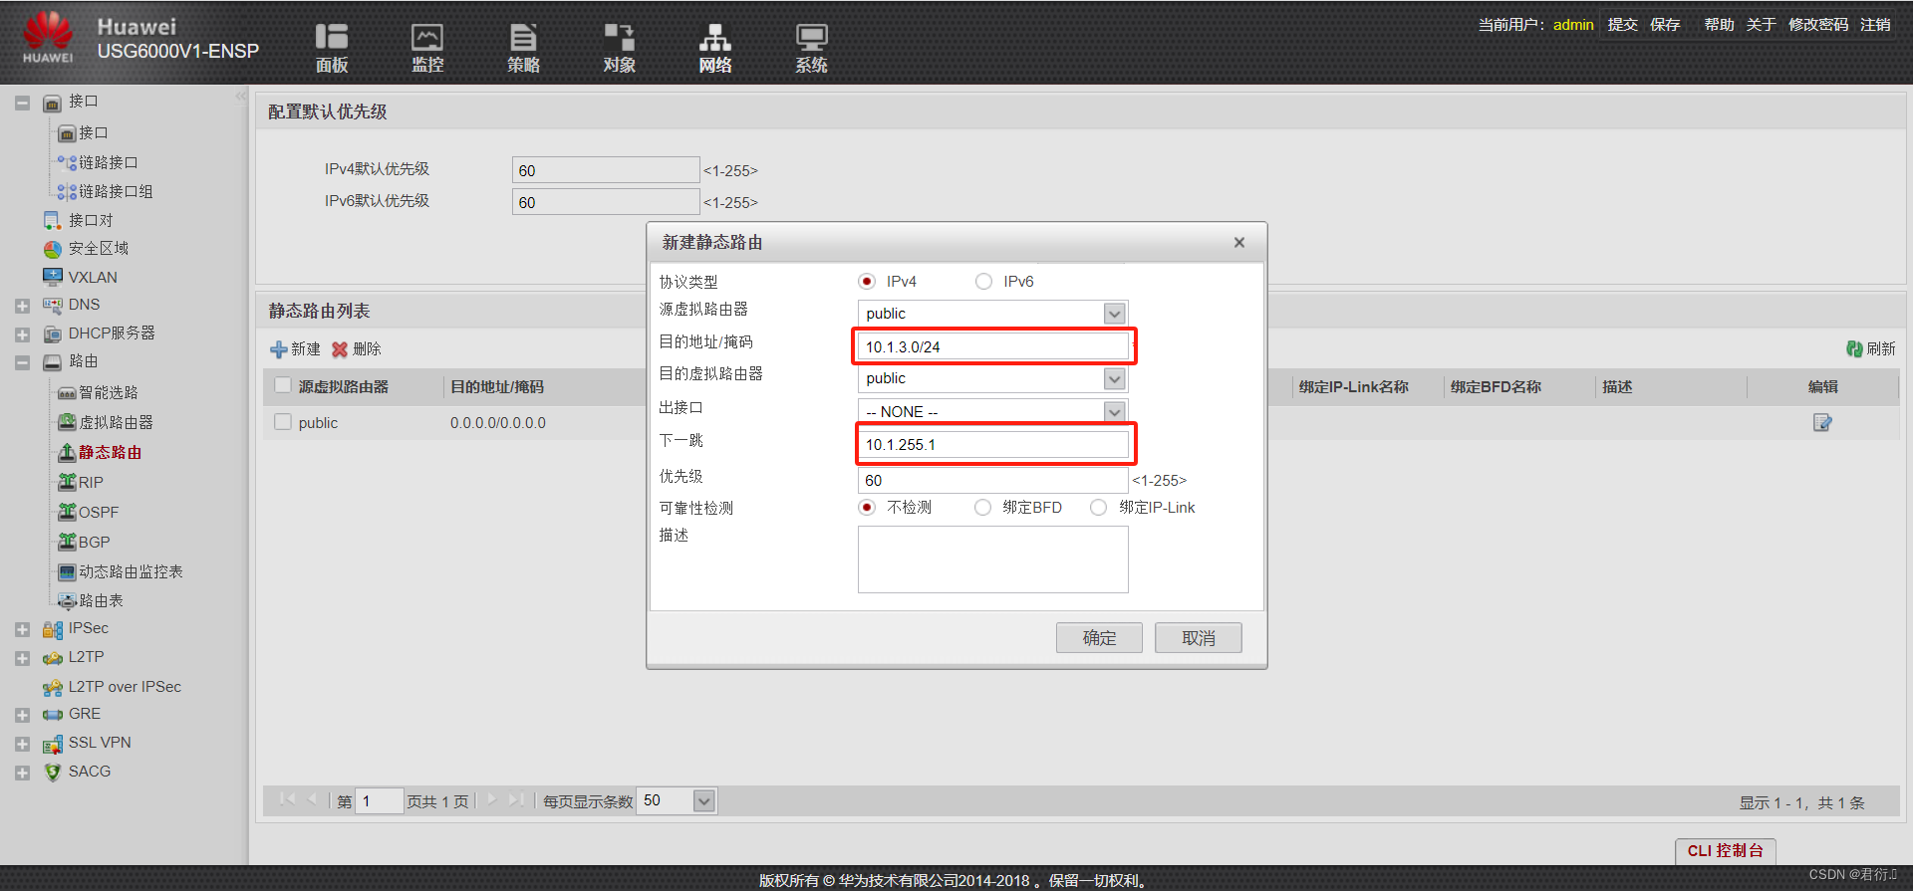The image size is (1913, 891).
Task: Open 虚拟路由器 in the sidebar
Action: tap(116, 422)
